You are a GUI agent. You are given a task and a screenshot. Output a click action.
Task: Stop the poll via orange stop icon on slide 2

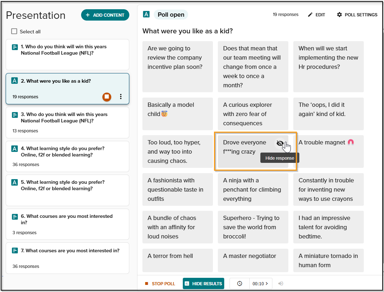click(107, 97)
